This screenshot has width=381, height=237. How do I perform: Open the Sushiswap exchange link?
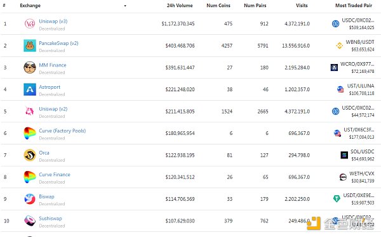tap(50, 219)
